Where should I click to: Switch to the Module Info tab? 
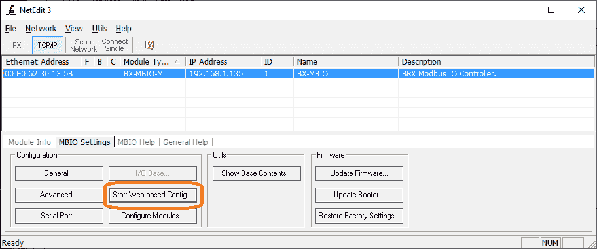pyautogui.click(x=29, y=142)
